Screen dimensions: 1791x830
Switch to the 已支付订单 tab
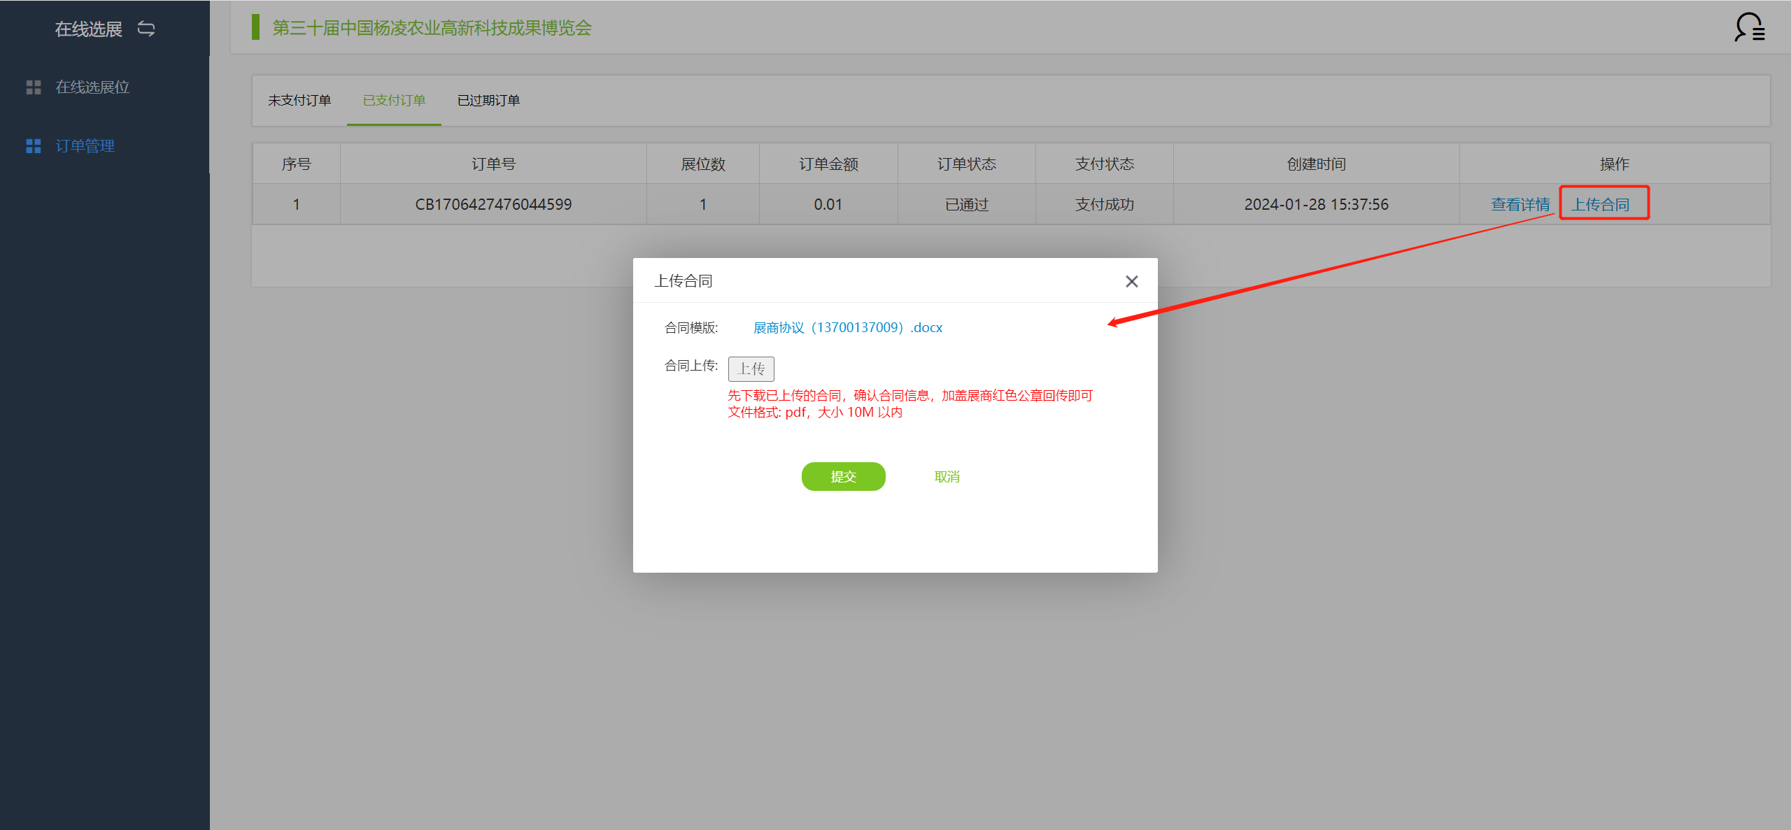tap(394, 100)
